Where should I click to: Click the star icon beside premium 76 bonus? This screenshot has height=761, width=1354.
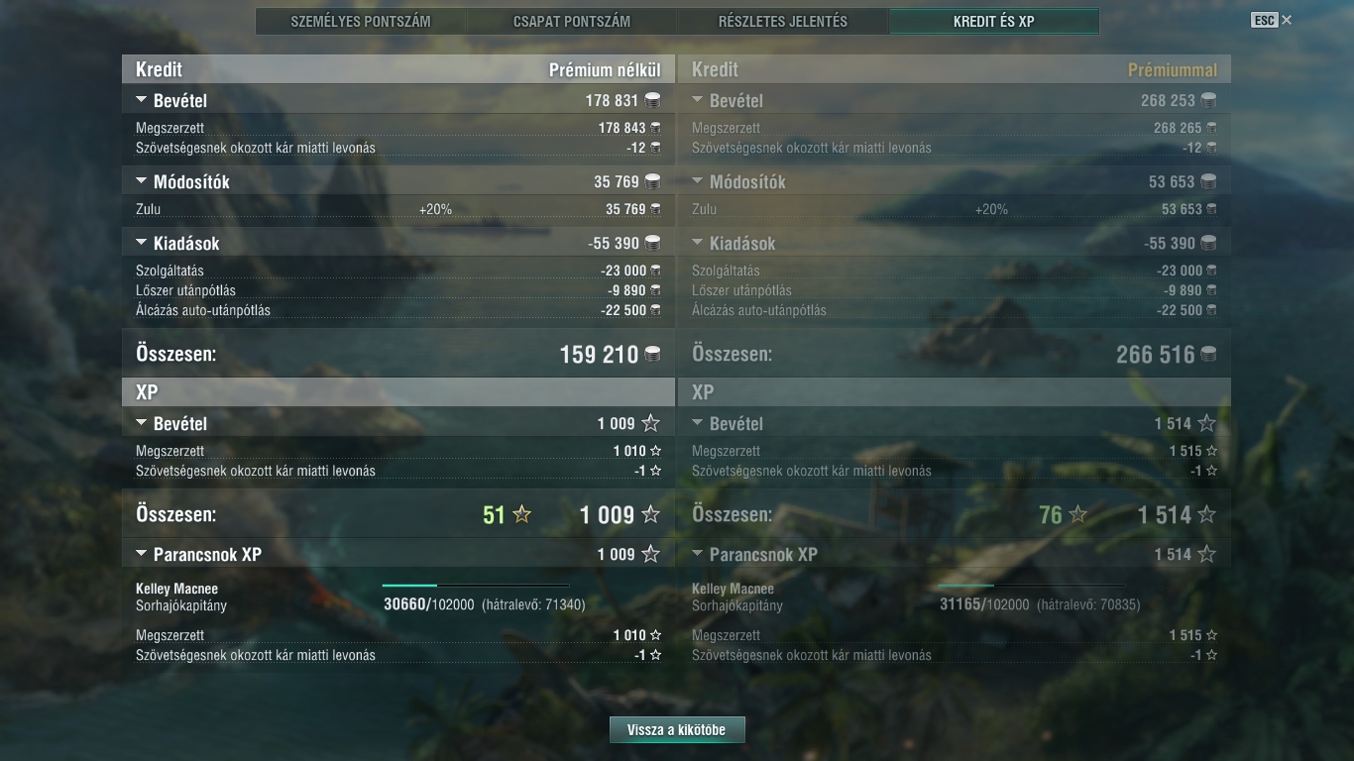point(1077,514)
